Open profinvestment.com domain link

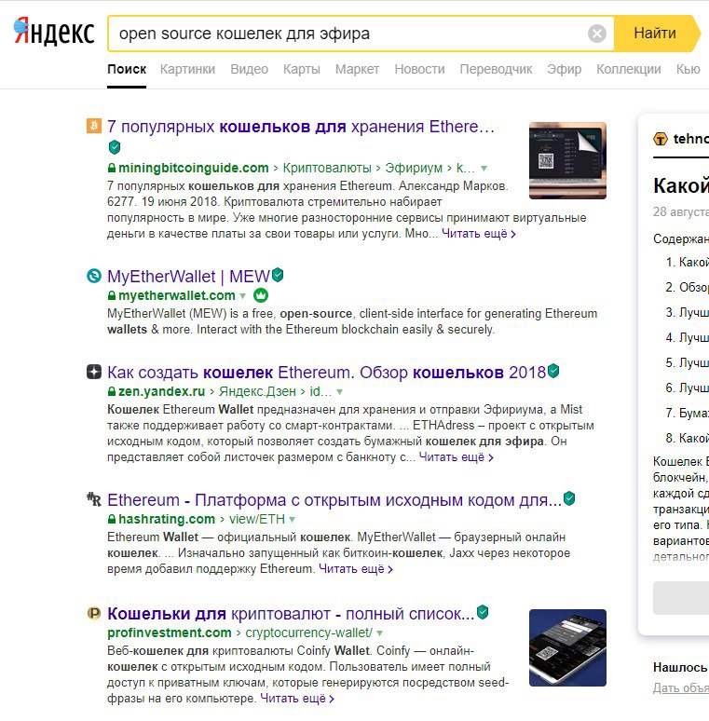(170, 633)
